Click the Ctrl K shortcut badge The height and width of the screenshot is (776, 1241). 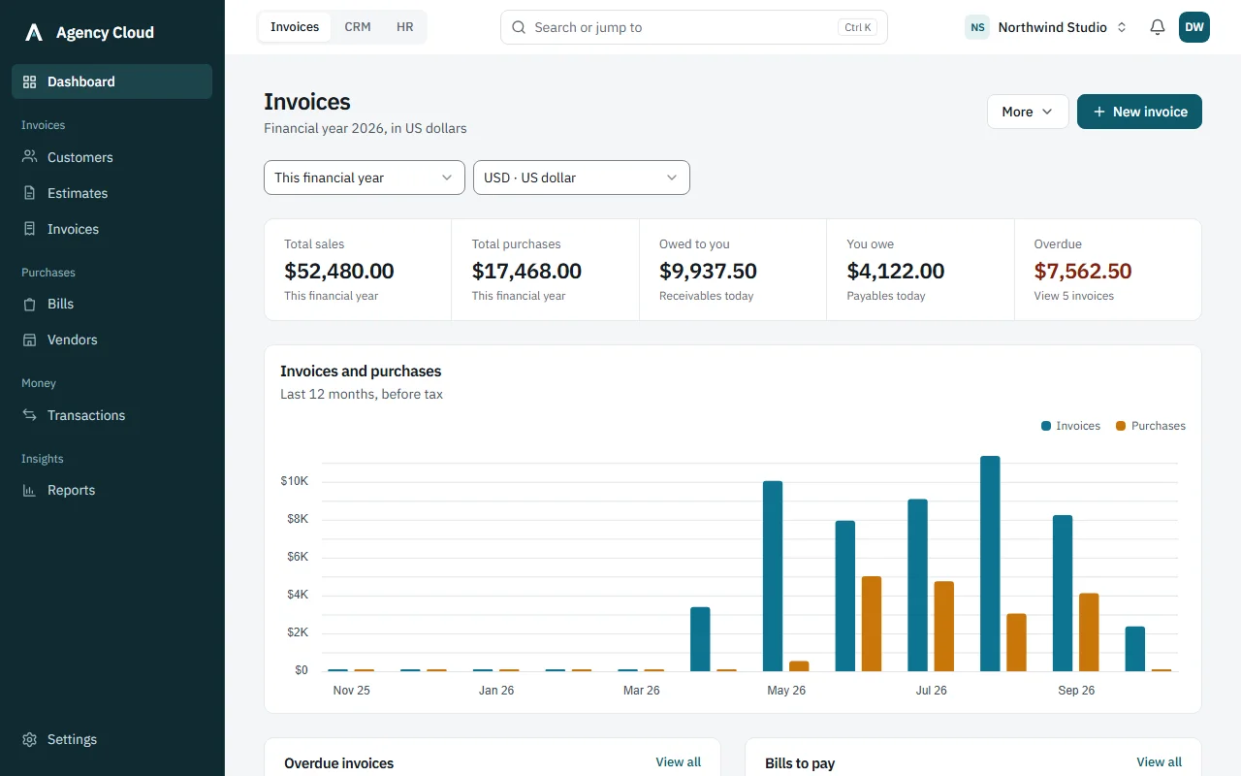point(858,27)
